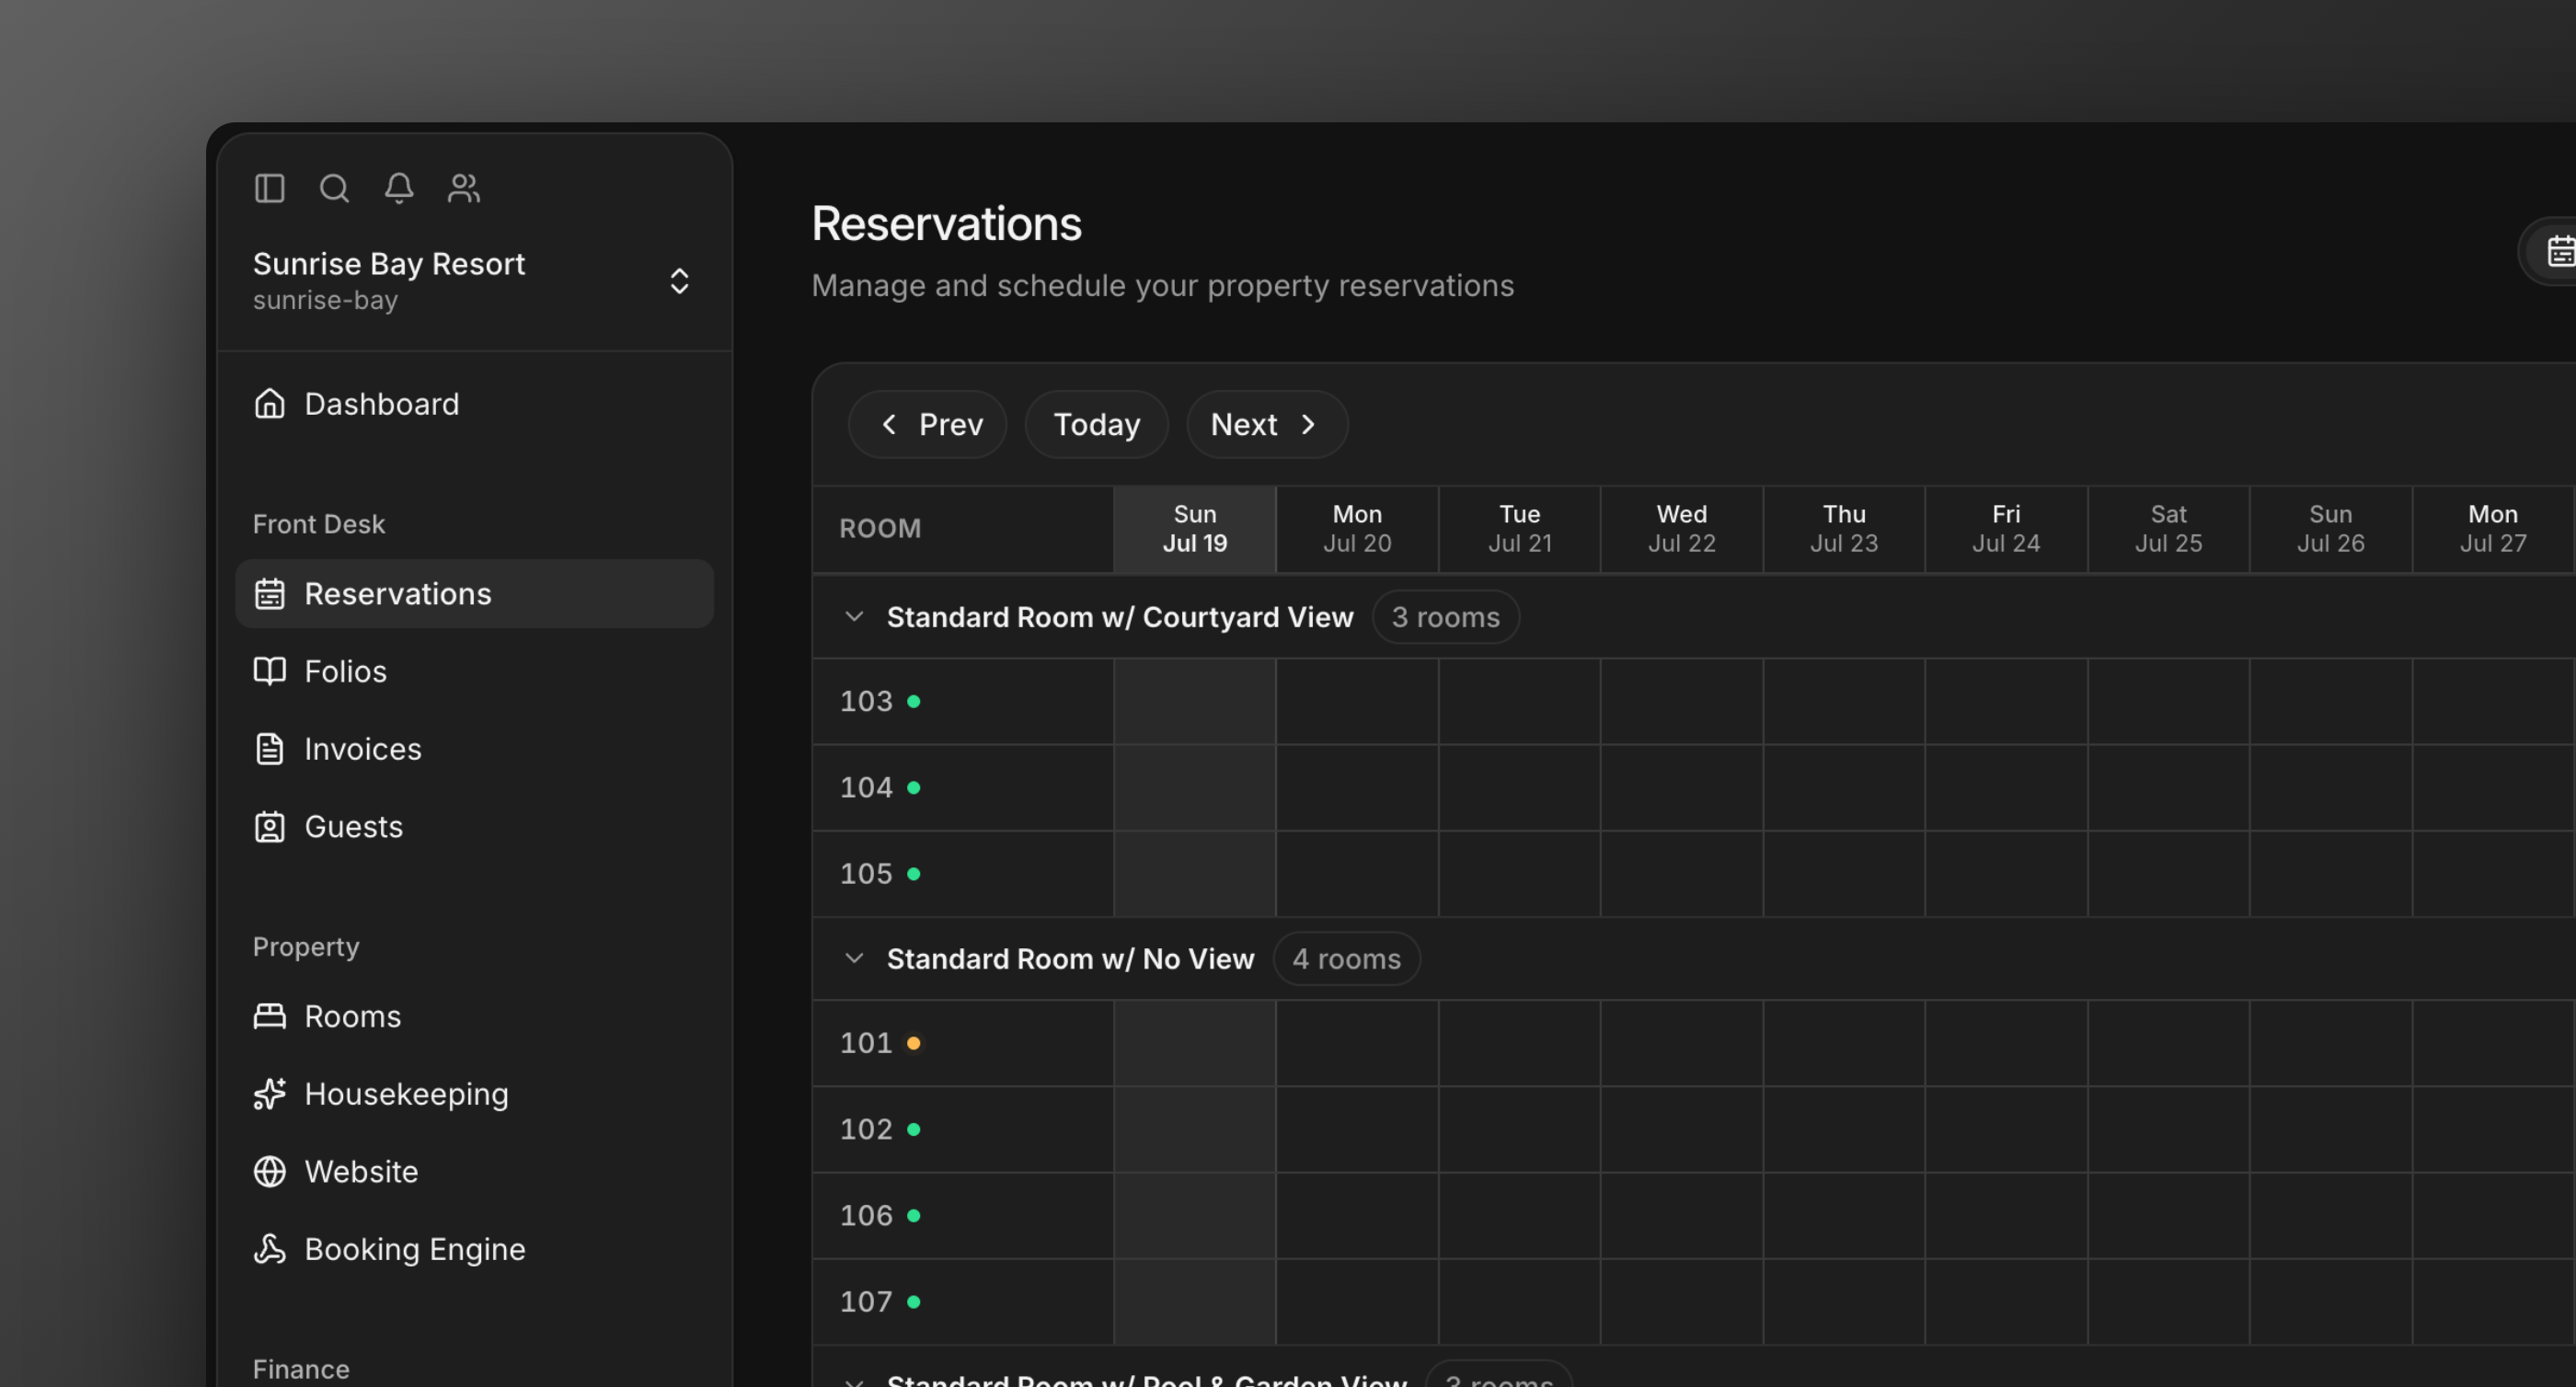Image resolution: width=2576 pixels, height=1387 pixels.
Task: Click room 101 row label
Action: pos(866,1044)
